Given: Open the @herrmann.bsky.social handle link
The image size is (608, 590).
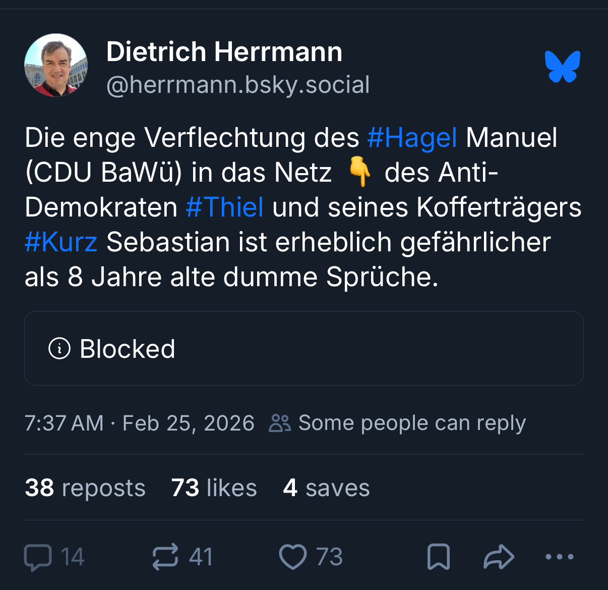Looking at the screenshot, I should click(x=238, y=84).
